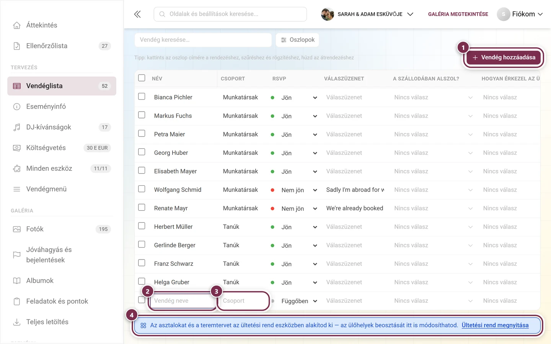Image resolution: width=551 pixels, height=344 pixels.
Task: Open the Ültetési rend megnyitása link
Action: [495, 325]
